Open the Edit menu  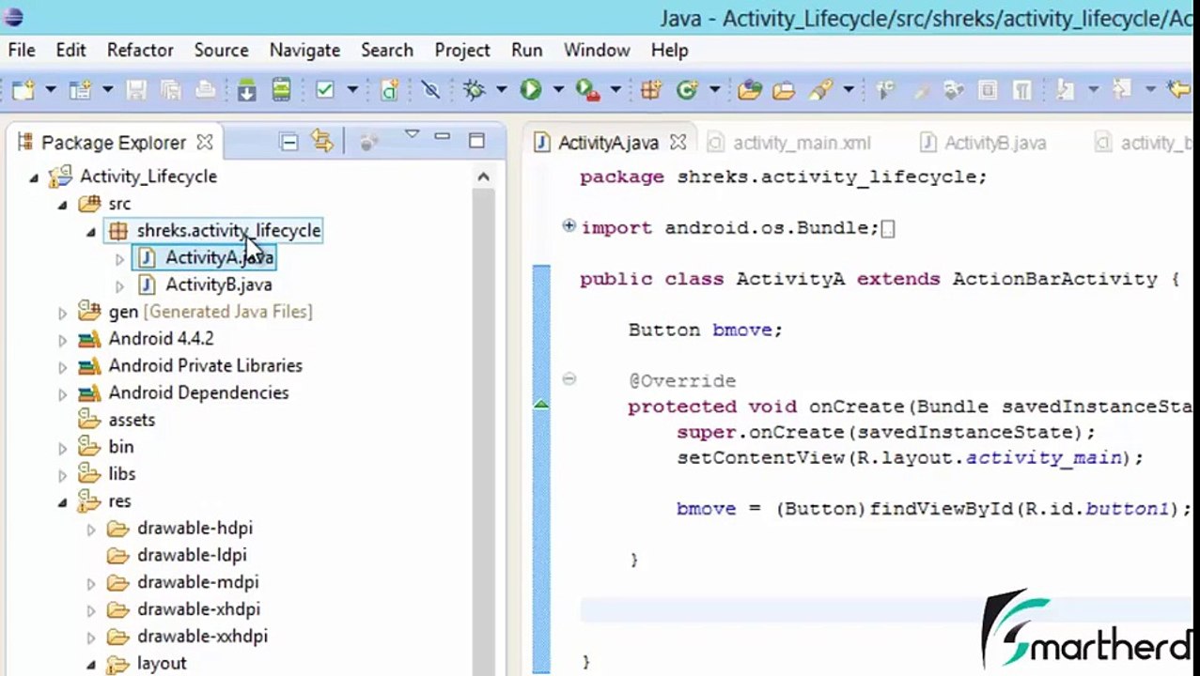pyautogui.click(x=70, y=51)
